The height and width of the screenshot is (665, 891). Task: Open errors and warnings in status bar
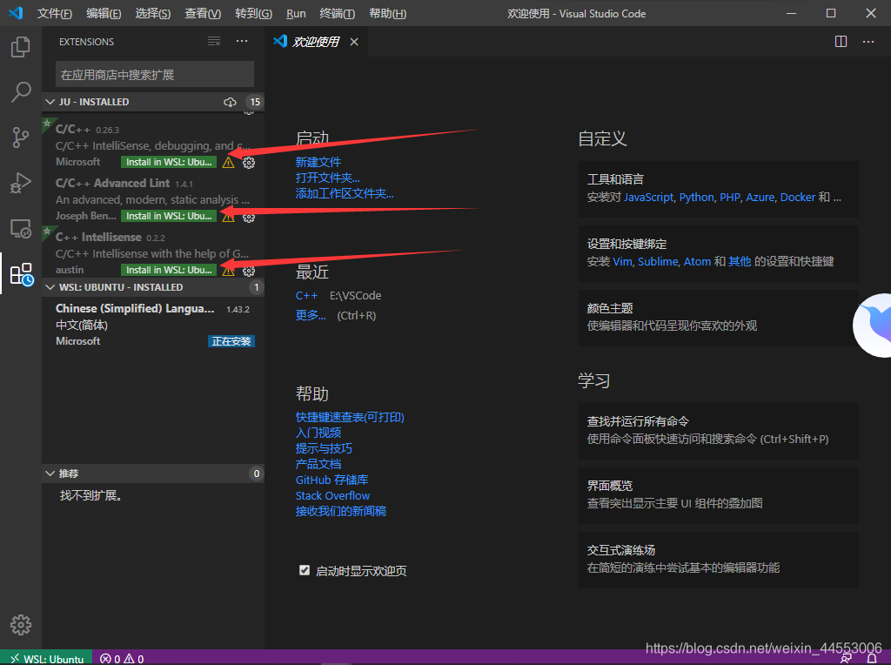[x=122, y=659]
